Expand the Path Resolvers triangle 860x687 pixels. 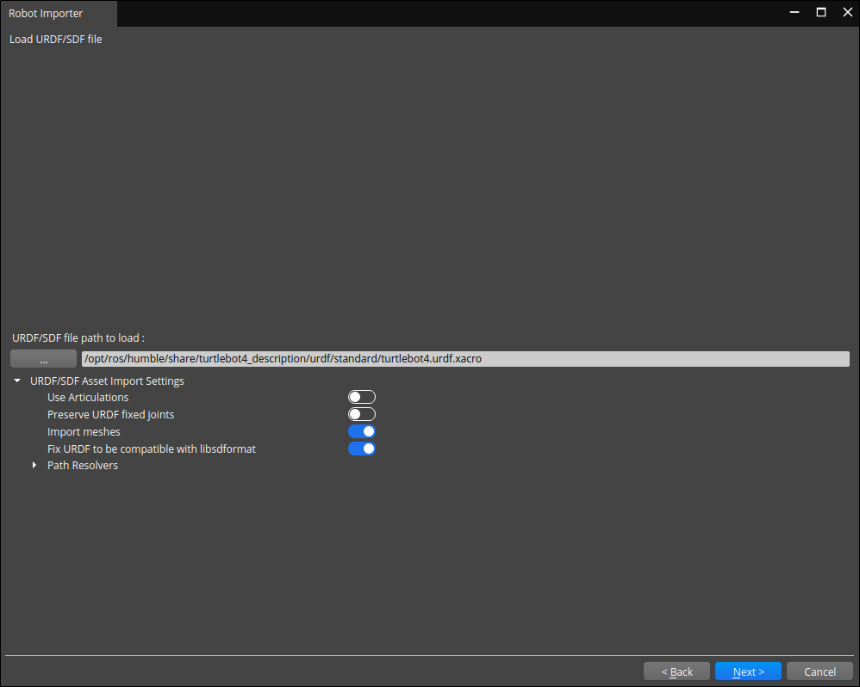click(34, 466)
